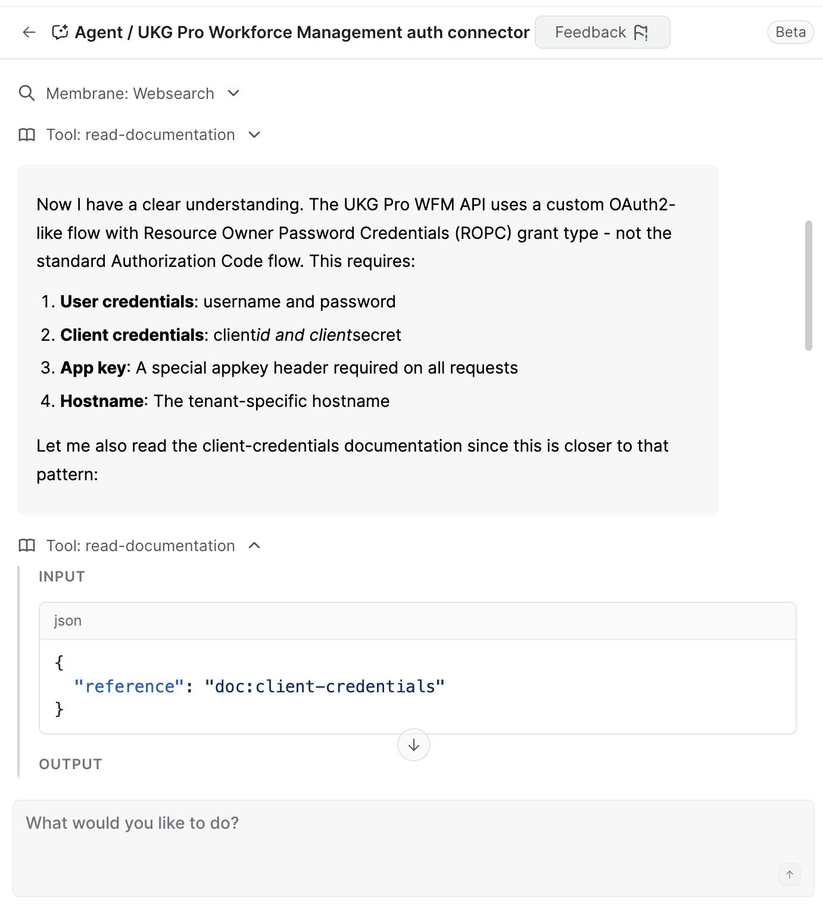823x908 pixels.
Task: Expand the first read-documentation tool details
Action: 254,135
